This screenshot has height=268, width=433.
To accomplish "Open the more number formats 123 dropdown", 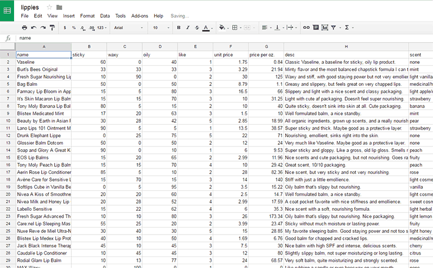I will [102, 28].
